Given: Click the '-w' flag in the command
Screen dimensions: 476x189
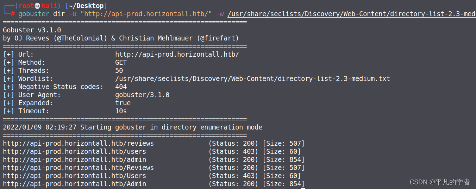Looking at the screenshot, I should point(220,14).
